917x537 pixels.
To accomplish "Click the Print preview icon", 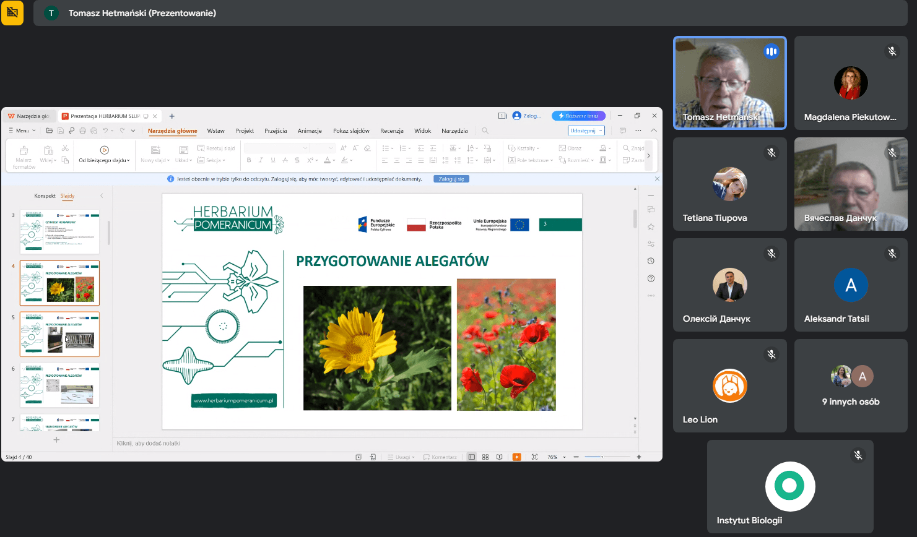I will 94,131.
